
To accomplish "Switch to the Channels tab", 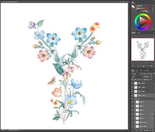I will [x=137, y=71].
